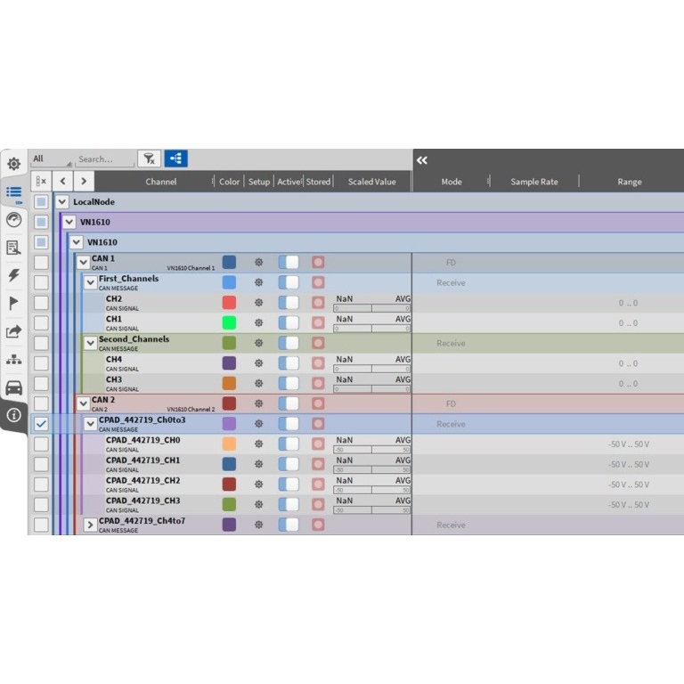Open setup gear for CAN 2

coord(258,403)
